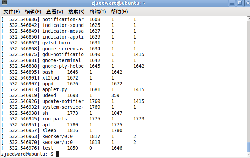250x158 pixels.
Task: Open the 编辑(E) menu
Action: click(x=33, y=12)
